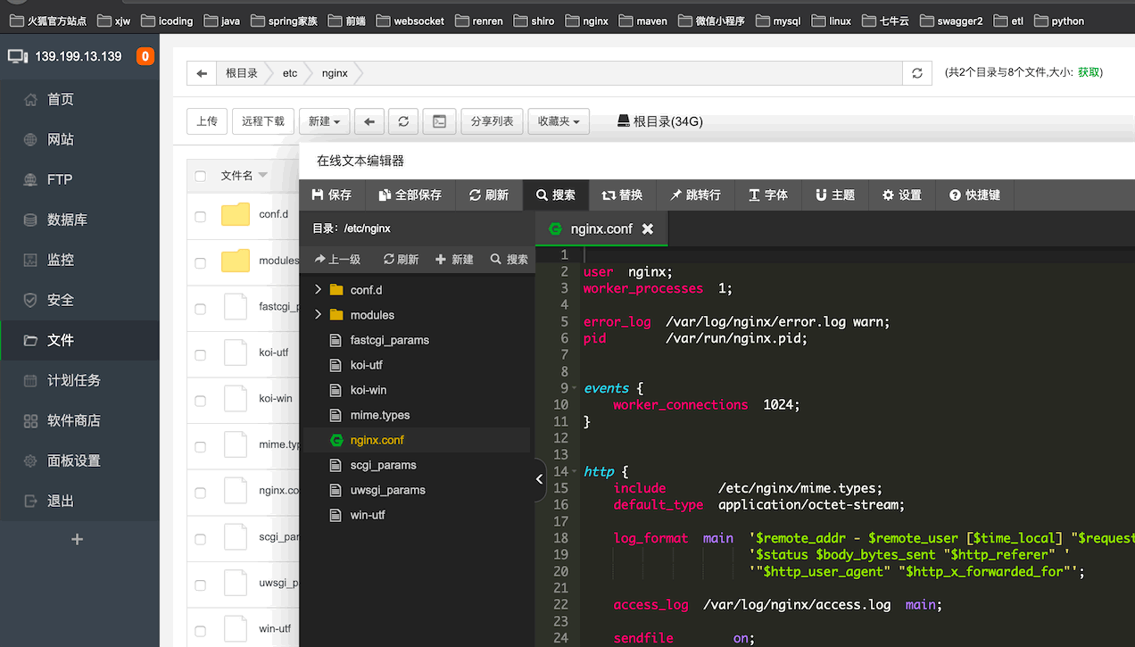Click 快捷键 in the editor toolbar

coord(974,195)
